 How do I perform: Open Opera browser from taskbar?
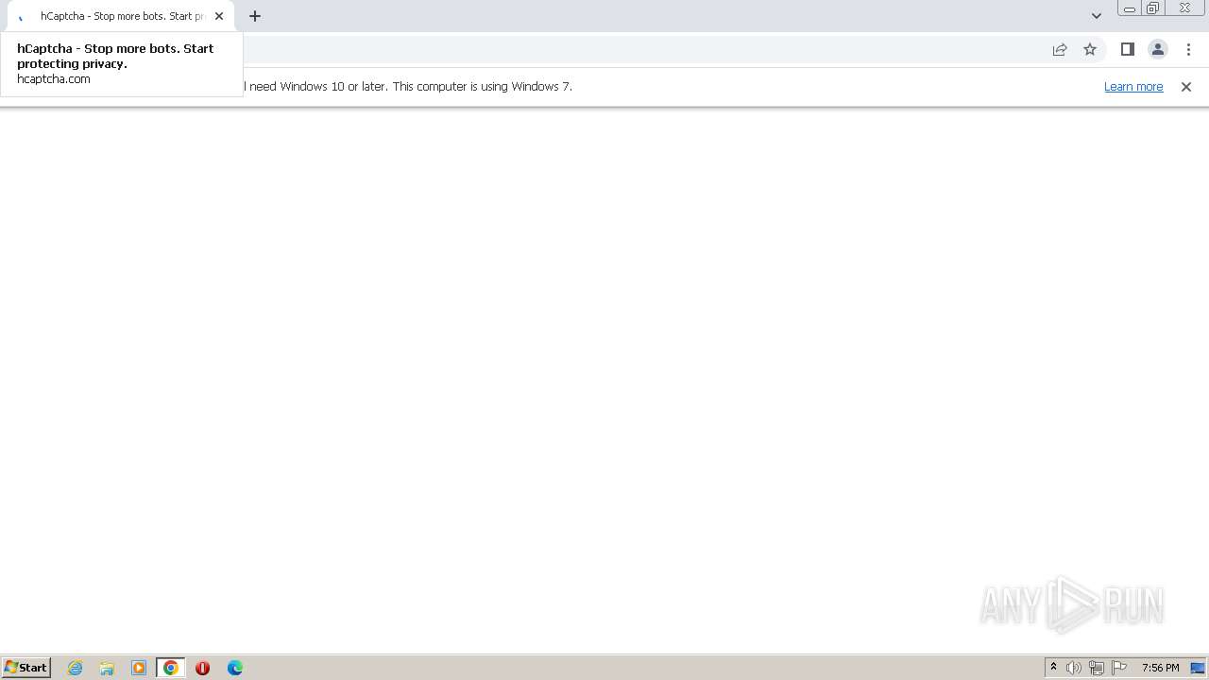tap(202, 668)
